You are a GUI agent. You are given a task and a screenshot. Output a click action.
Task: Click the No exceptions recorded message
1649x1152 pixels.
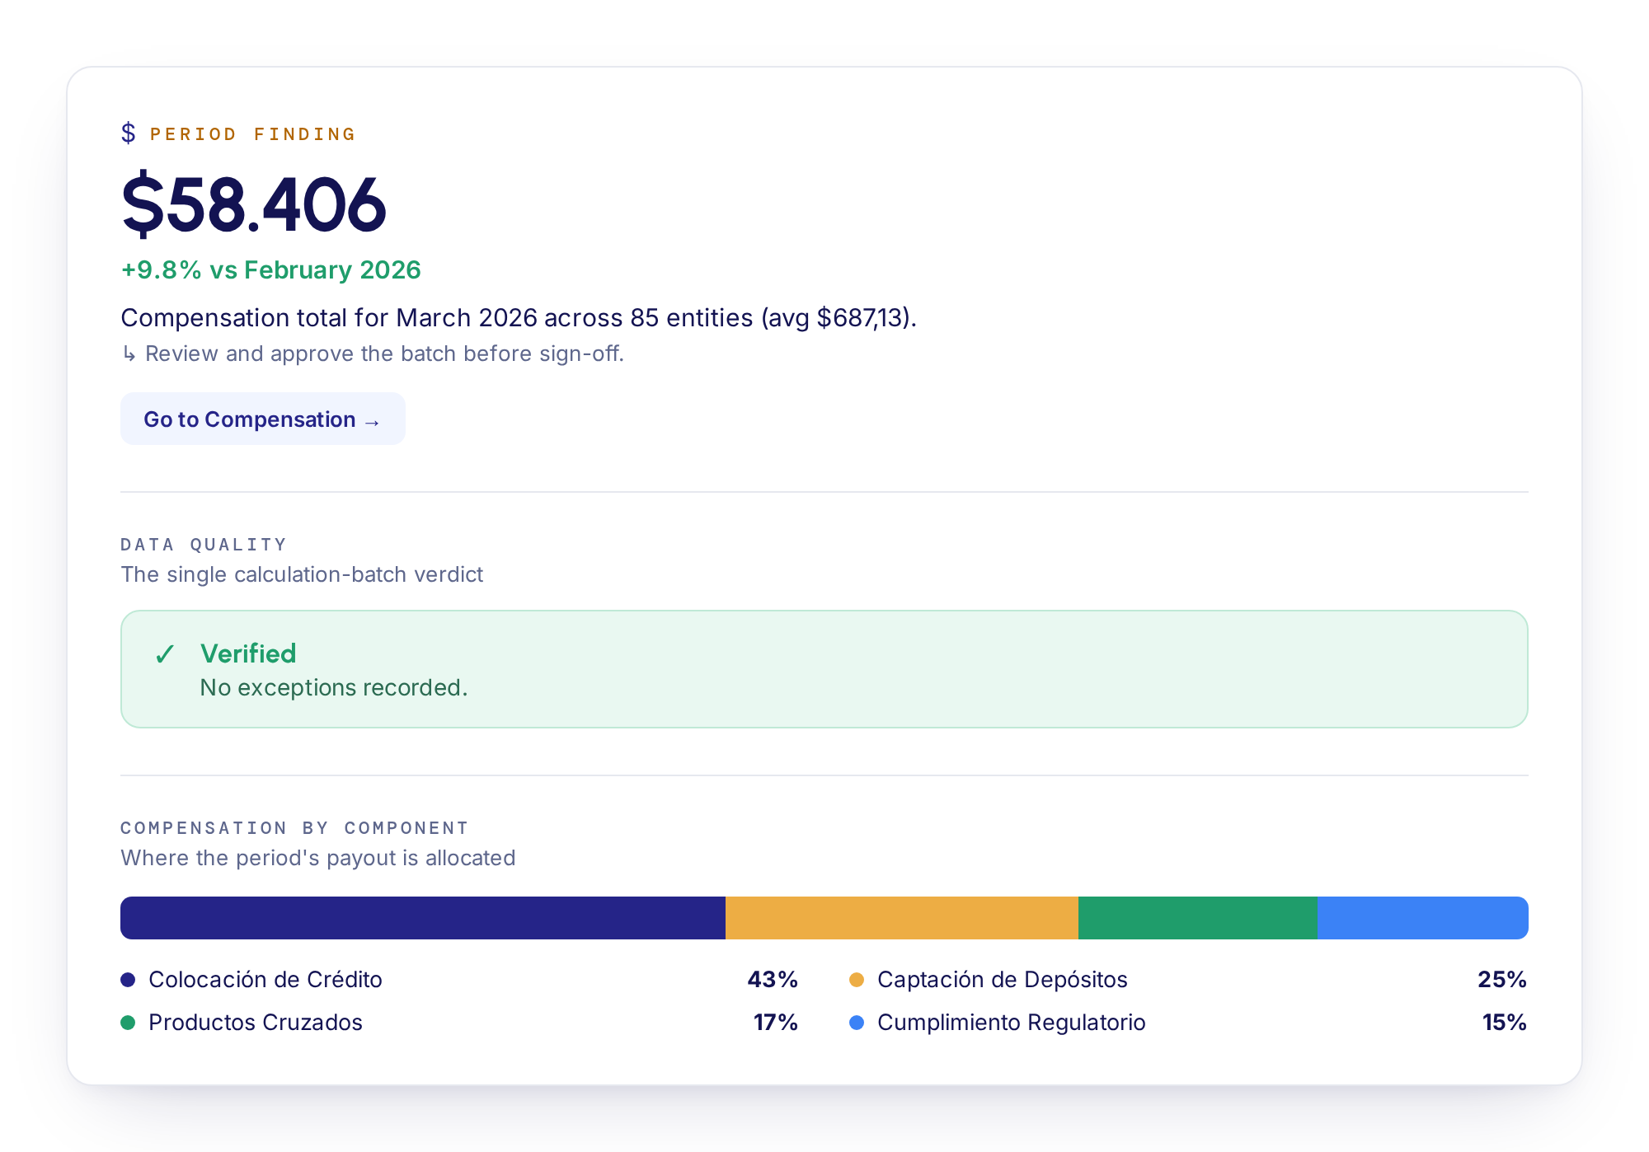coord(334,687)
